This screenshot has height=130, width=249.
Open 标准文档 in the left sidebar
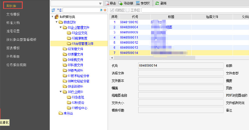13,23
